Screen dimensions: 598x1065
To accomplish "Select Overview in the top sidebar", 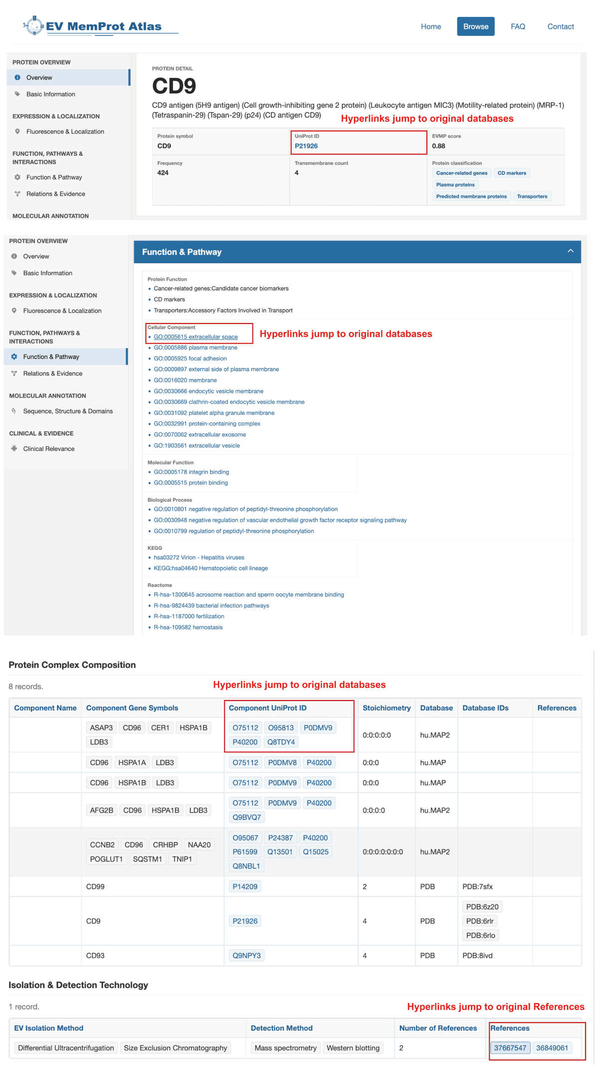I will pos(69,77).
